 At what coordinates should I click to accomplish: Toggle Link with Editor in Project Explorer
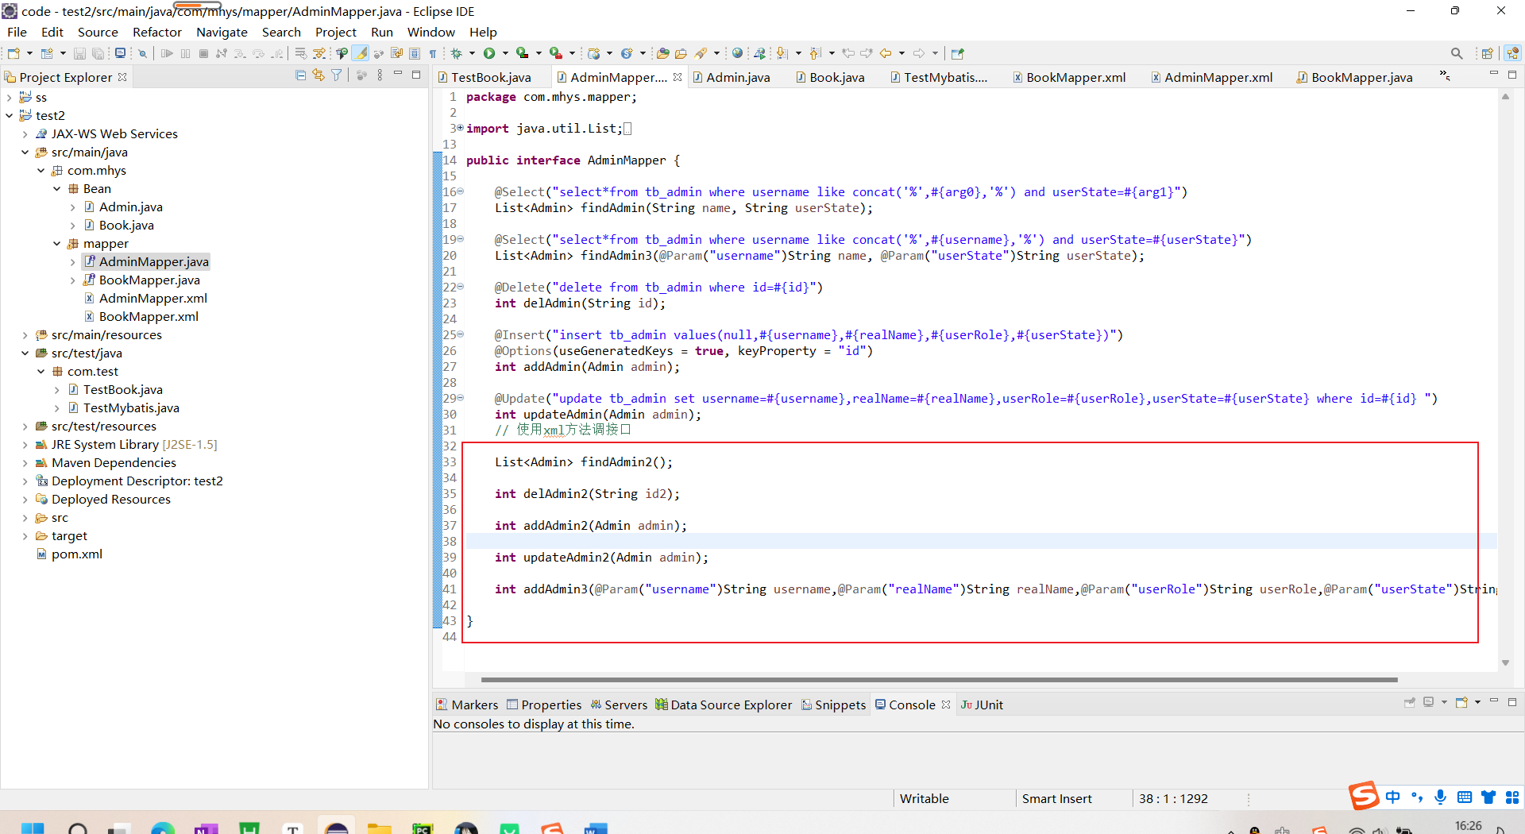tap(319, 75)
